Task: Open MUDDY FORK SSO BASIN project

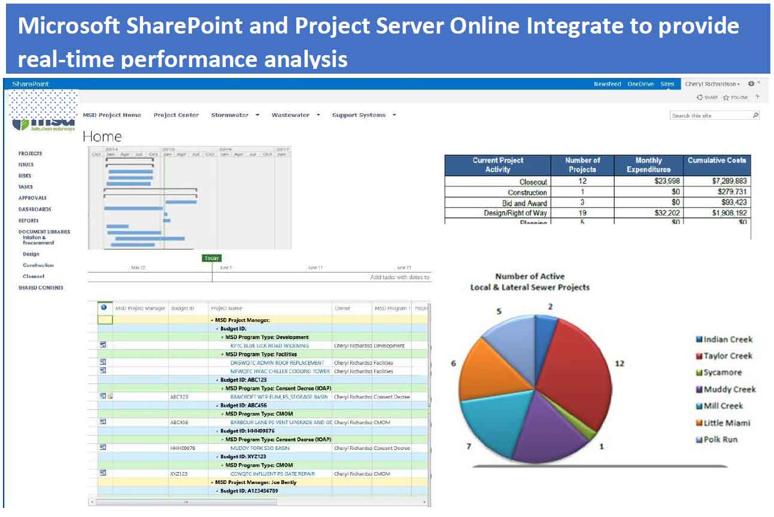Action: click(x=260, y=448)
